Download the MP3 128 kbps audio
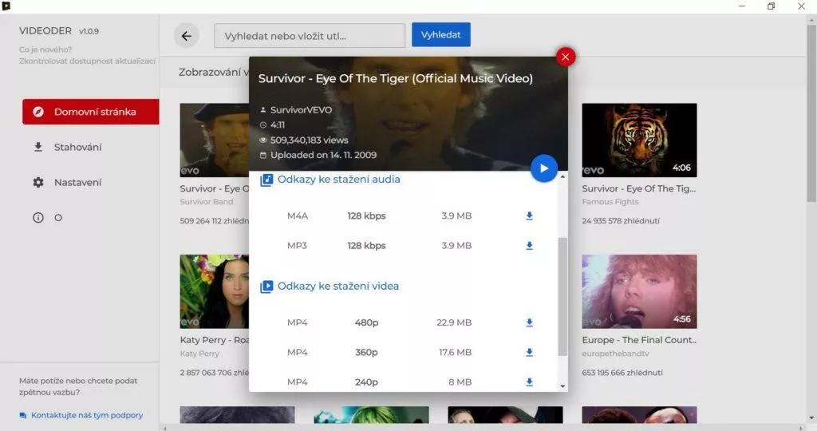This screenshot has height=431, width=817. pyautogui.click(x=529, y=246)
